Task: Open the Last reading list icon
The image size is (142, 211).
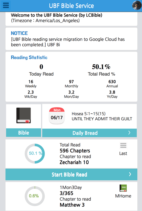Action: [x=123, y=145]
